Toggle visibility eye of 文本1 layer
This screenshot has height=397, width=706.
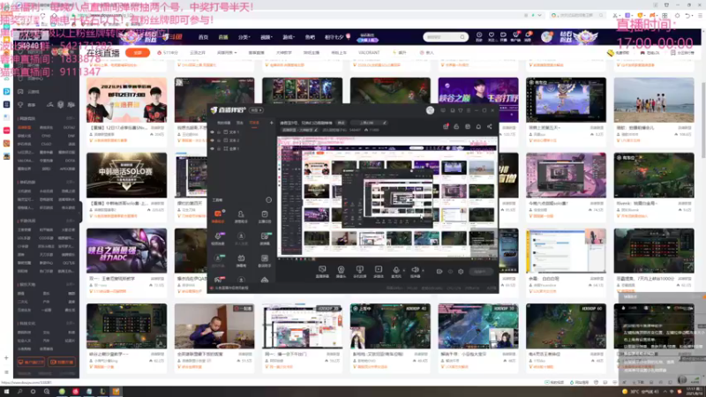point(212,132)
